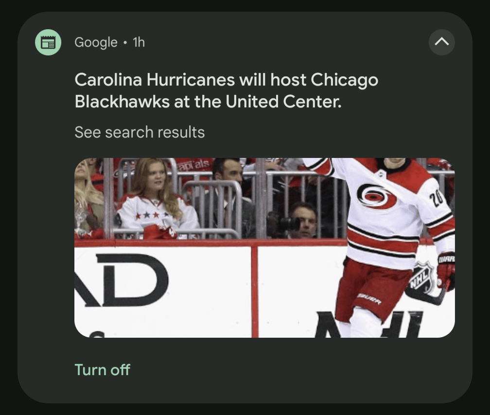Tap the Google app name label
The image size is (490, 415).
pos(96,42)
